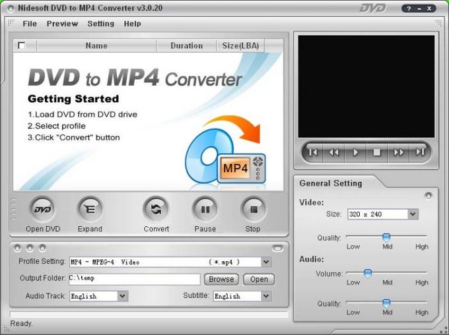Click 'Mid' label under audio Quality
The width and height of the screenshot is (449, 335).
click(x=387, y=313)
